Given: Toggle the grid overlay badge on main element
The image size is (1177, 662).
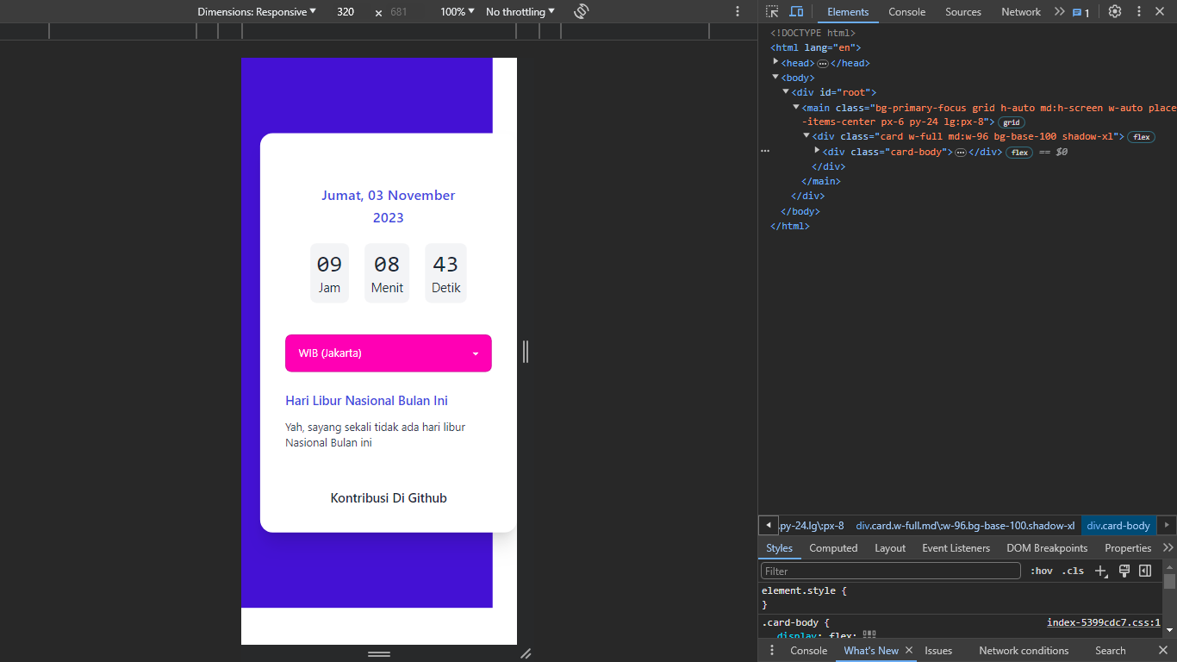Looking at the screenshot, I should pyautogui.click(x=1011, y=122).
